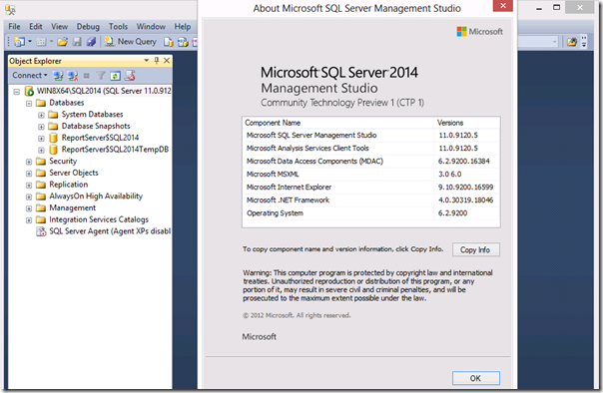Collapse the Databases folder node
Screen dimensions: 603x393
coord(29,104)
